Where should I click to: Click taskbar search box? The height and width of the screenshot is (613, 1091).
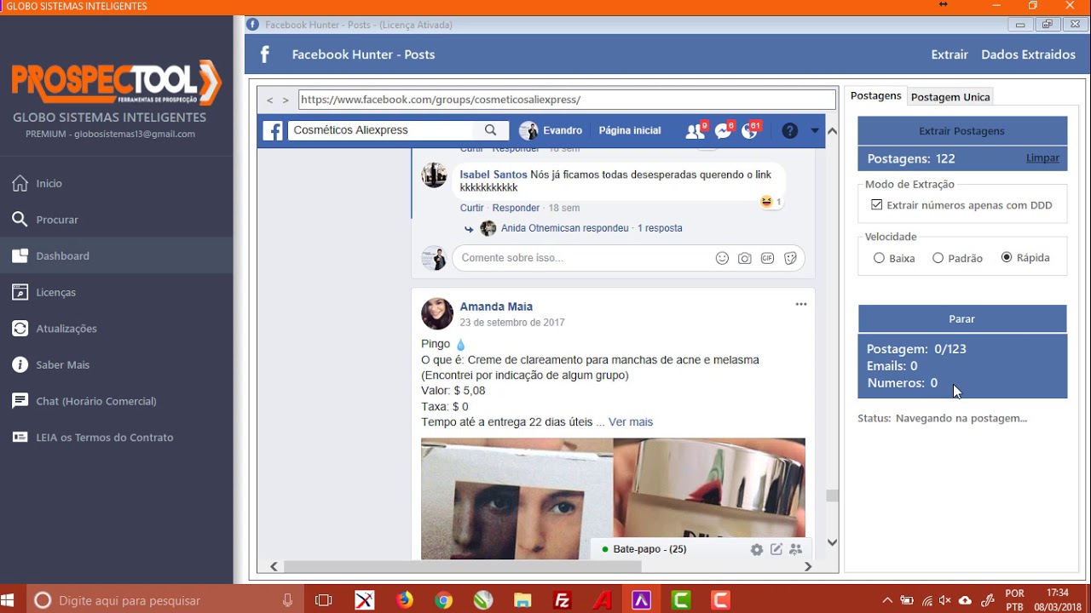pyautogui.click(x=164, y=600)
